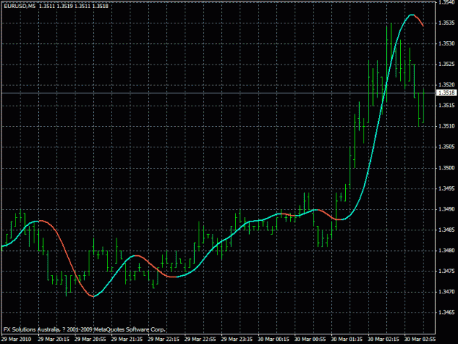The width and height of the screenshot is (458, 344).
Task: Click the latest price bar at right edge
Action: tap(424, 105)
